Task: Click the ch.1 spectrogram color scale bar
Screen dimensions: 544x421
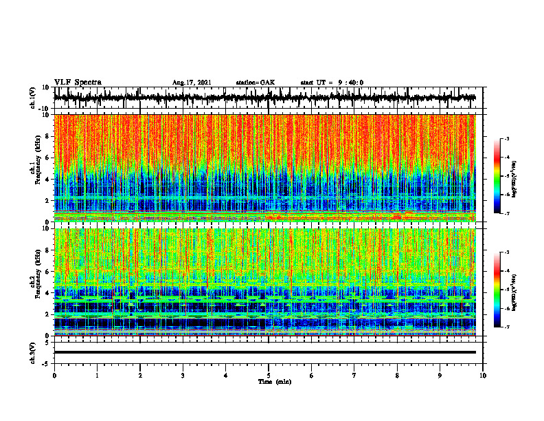Action: [497, 176]
